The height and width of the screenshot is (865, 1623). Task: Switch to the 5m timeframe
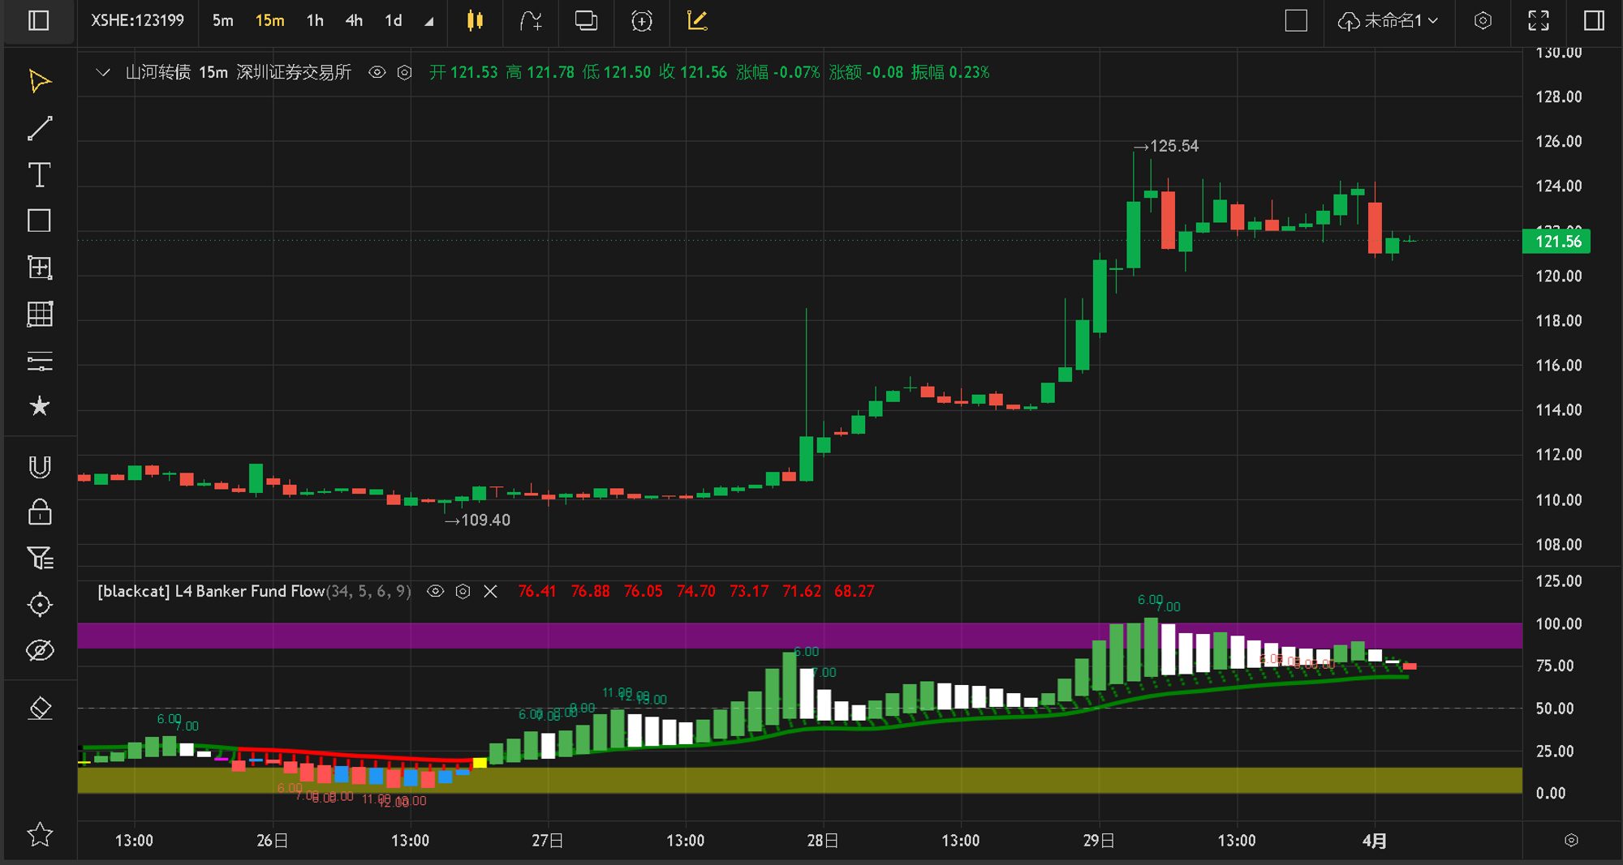click(222, 20)
